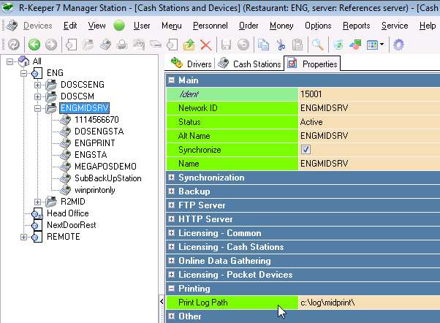Click the second document icon before the upload folder
The height and width of the screenshot is (323, 440).
(x=172, y=45)
